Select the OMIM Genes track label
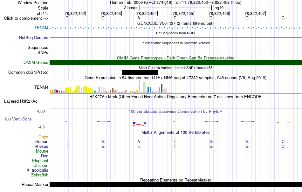302x192 pixels. [36, 62]
